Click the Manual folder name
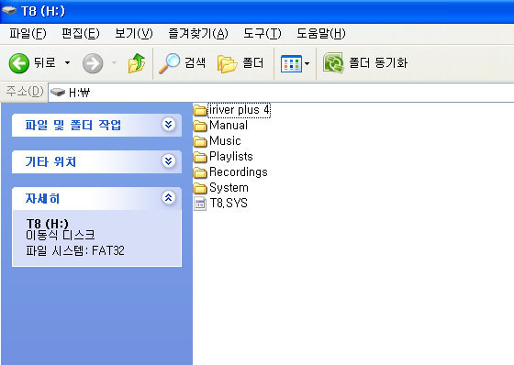This screenshot has width=514, height=365. coord(229,126)
